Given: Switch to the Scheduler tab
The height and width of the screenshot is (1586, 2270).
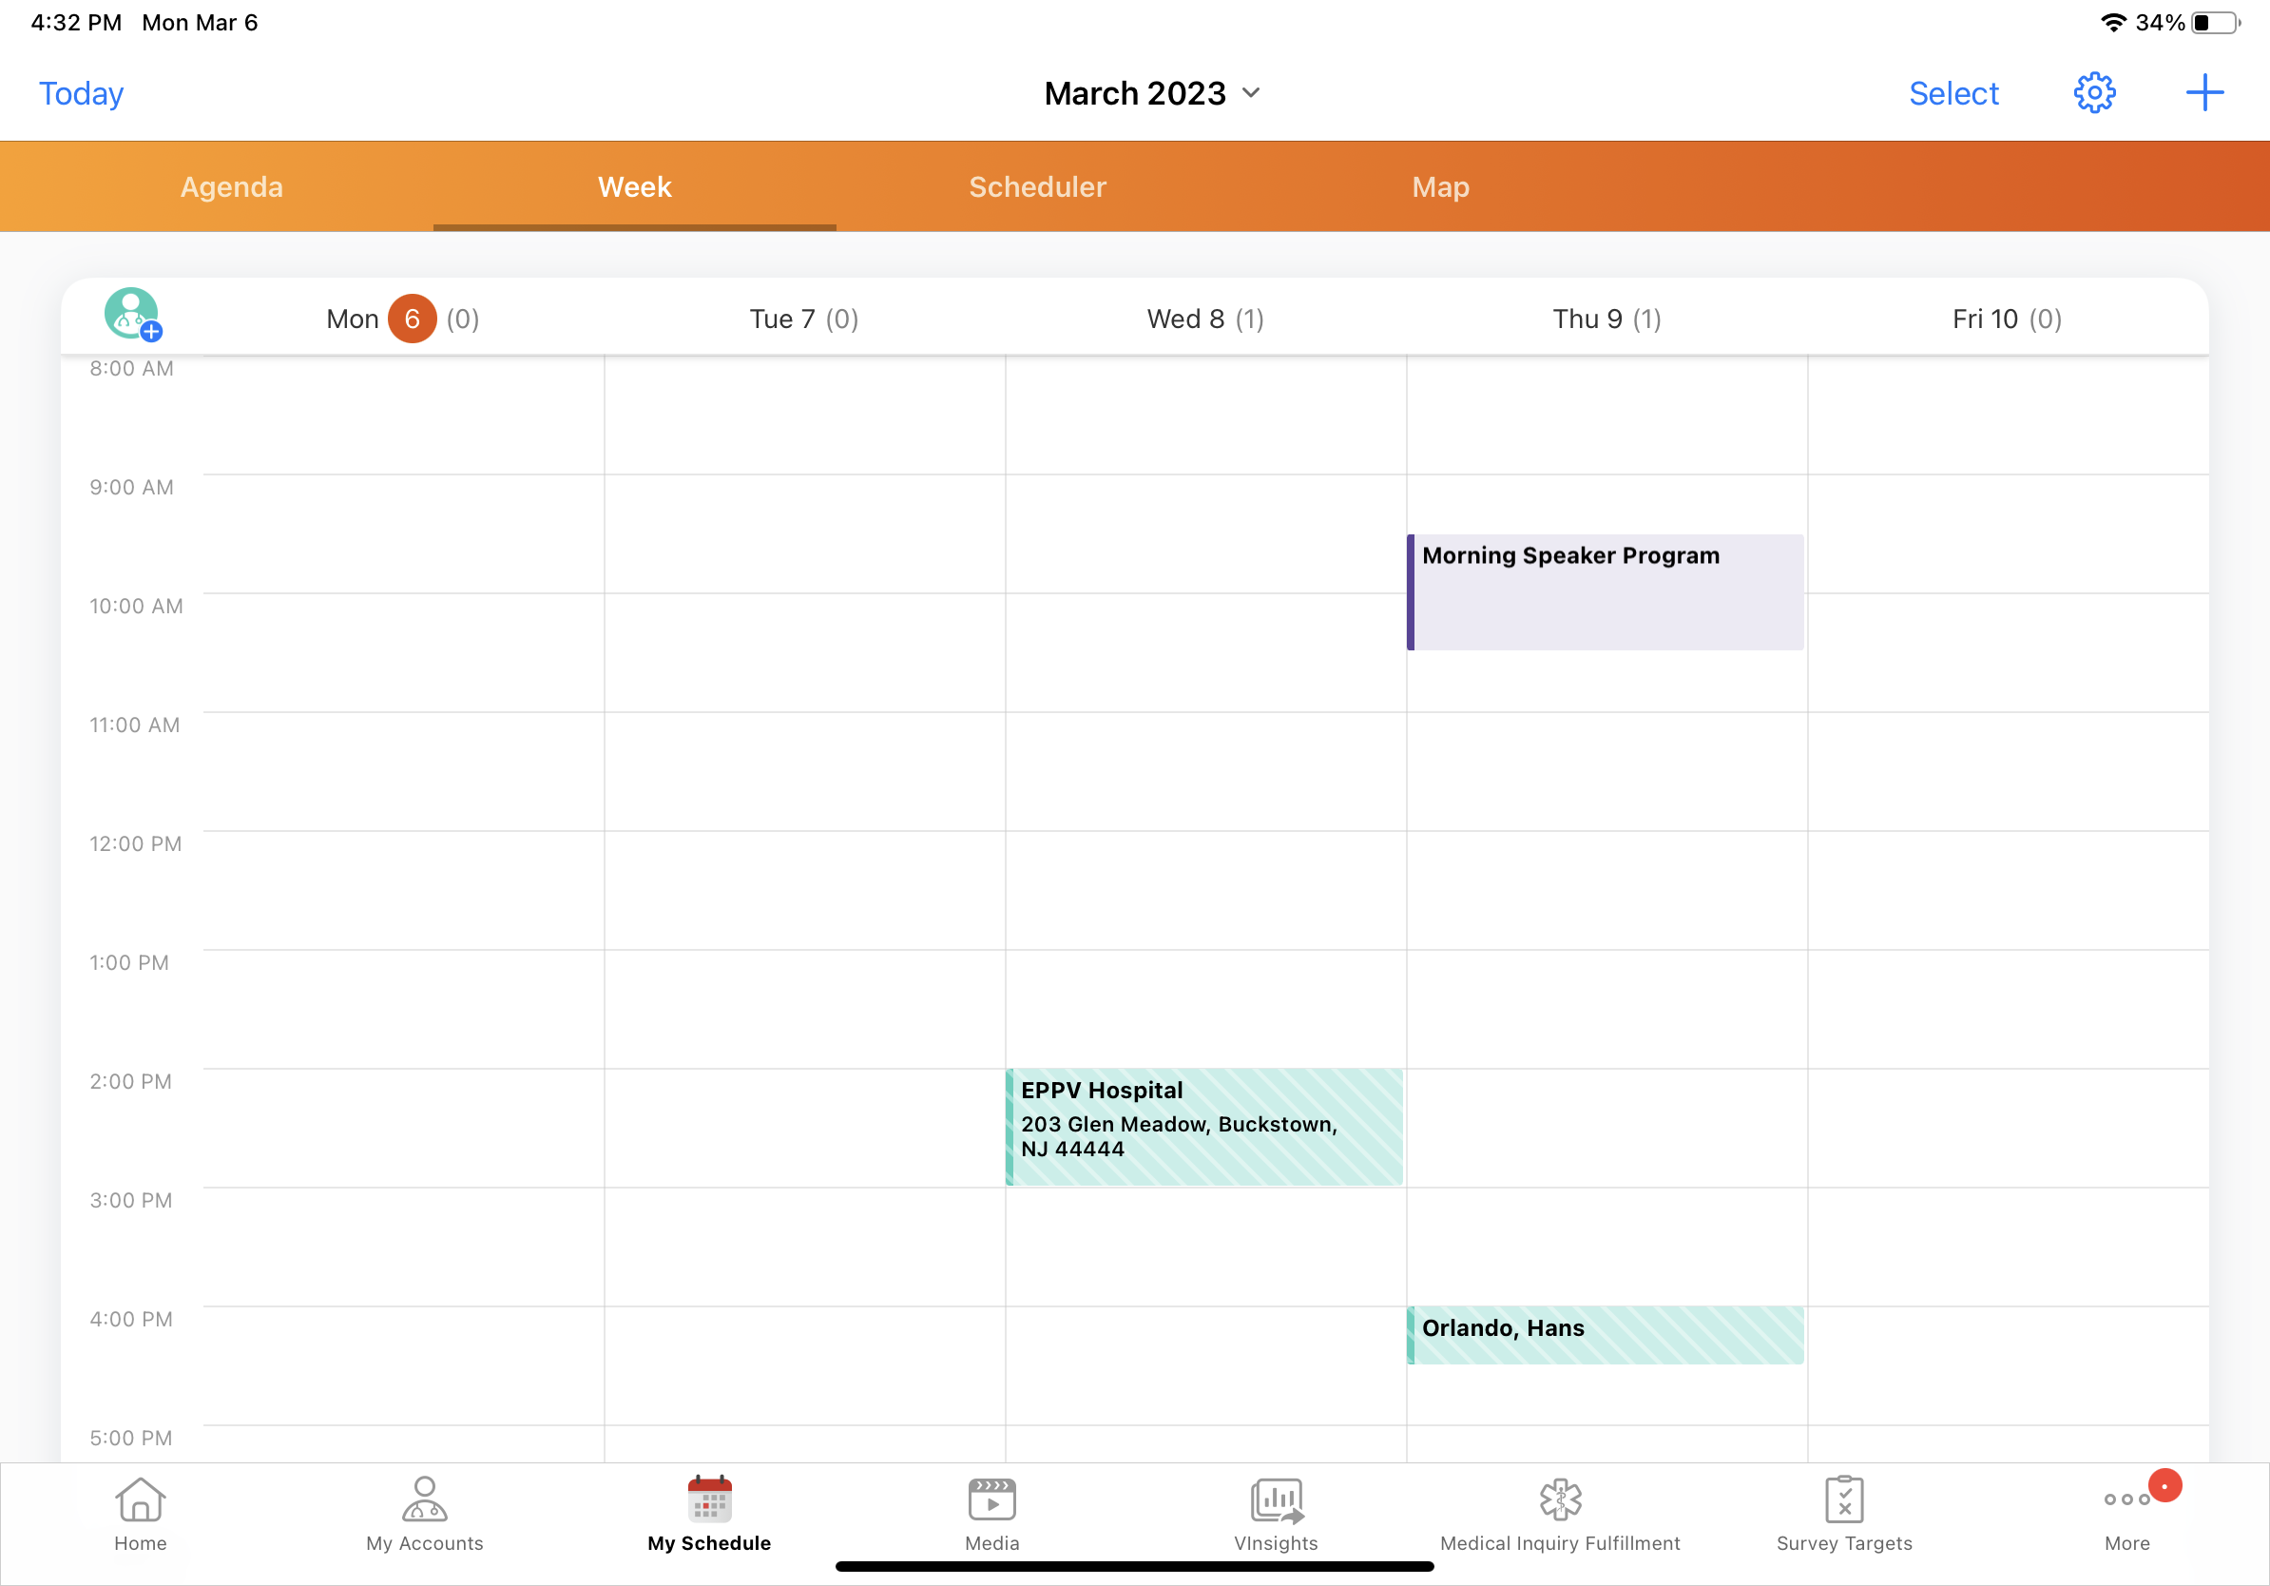Looking at the screenshot, I should 1037,187.
